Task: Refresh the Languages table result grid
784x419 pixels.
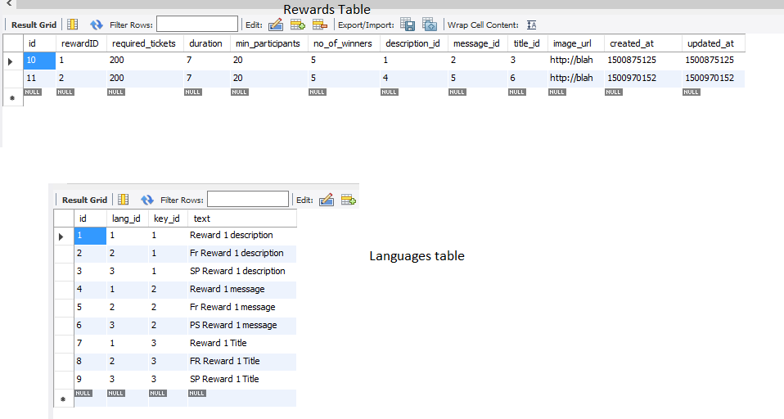Action: point(147,200)
